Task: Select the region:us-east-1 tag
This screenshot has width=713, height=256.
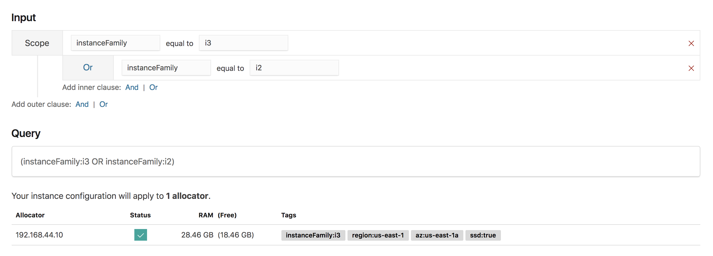Action: (378, 235)
